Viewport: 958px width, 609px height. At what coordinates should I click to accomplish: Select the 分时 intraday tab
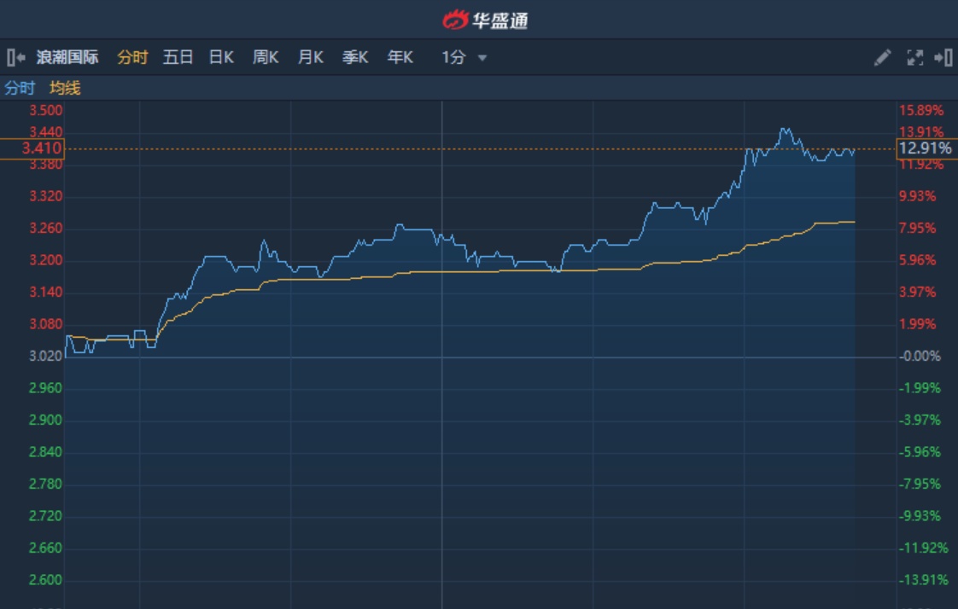tap(132, 58)
